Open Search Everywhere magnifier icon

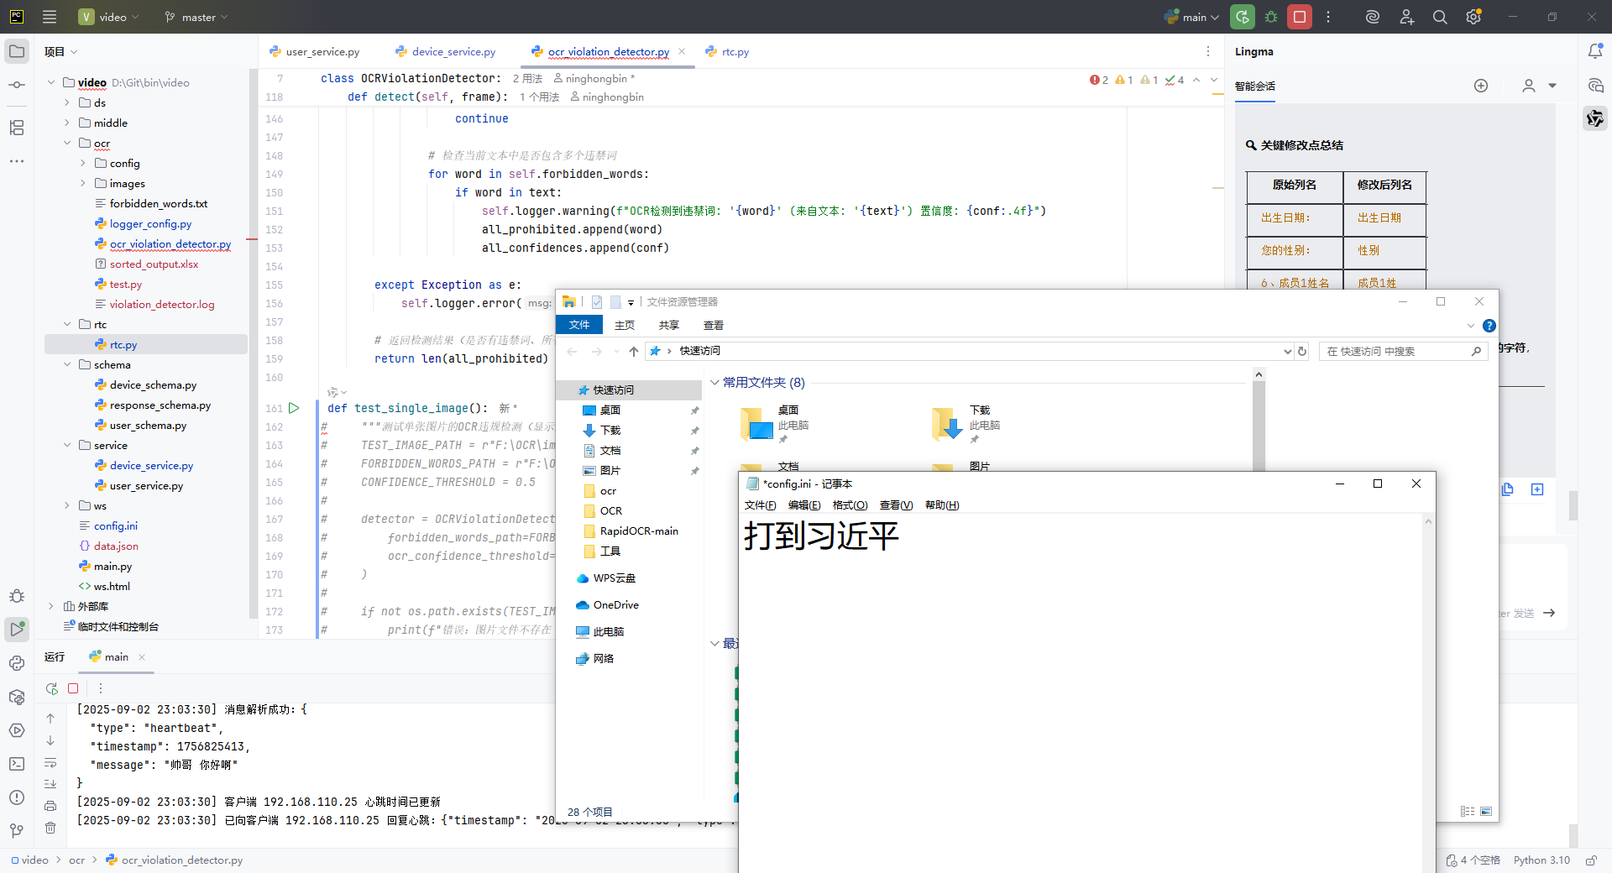pos(1440,17)
